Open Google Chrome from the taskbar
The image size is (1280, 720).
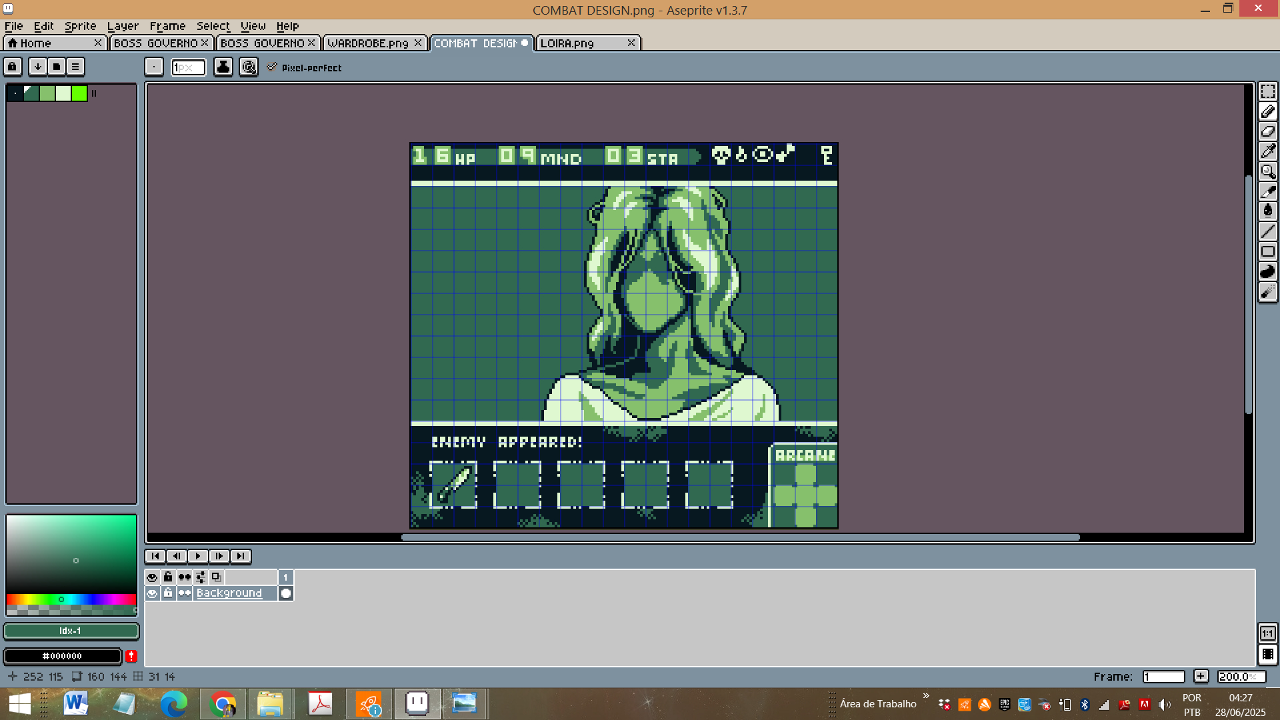(223, 704)
